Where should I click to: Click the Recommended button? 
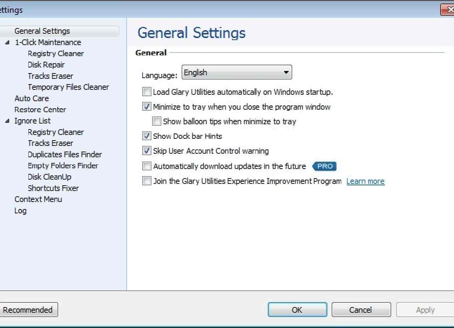click(x=28, y=310)
